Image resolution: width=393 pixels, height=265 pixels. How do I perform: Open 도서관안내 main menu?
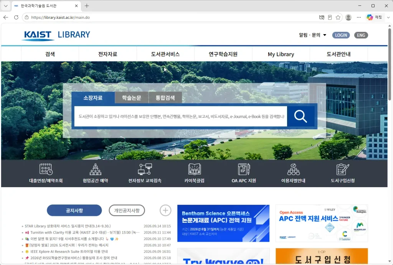[339, 54]
